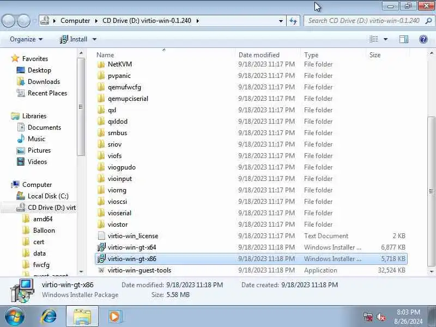Open Desktop in the navigation pane
The image size is (436, 327).
[x=39, y=70]
